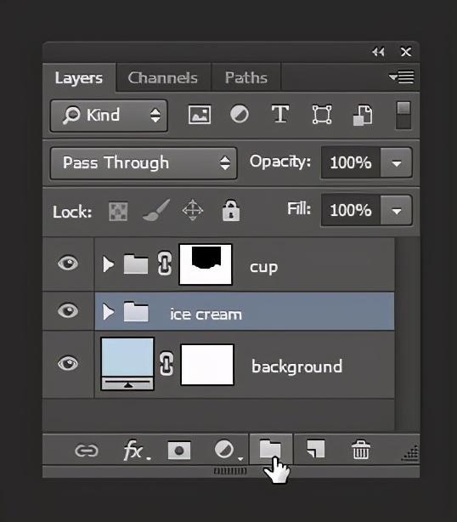Switch to the Layers tab
Viewport: 457px width, 522px height.
click(79, 77)
